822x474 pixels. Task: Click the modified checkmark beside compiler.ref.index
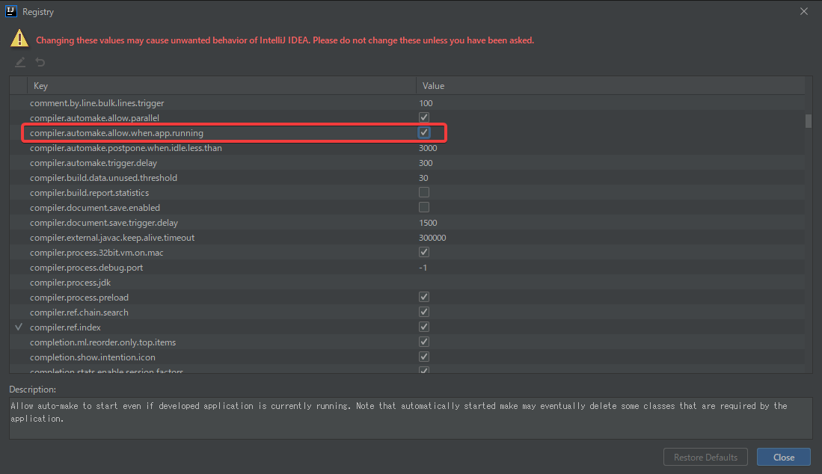tap(19, 327)
